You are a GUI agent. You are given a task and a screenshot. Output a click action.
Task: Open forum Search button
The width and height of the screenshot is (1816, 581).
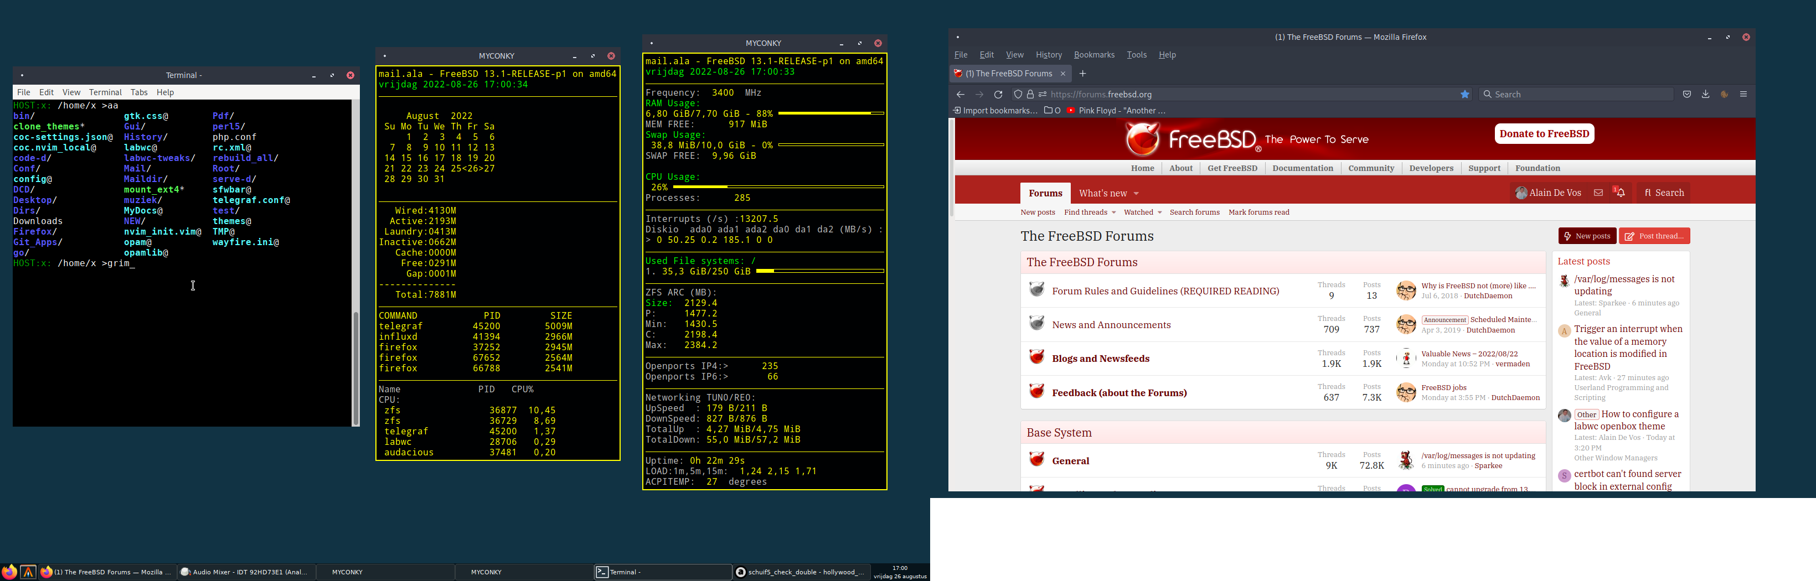click(1664, 193)
